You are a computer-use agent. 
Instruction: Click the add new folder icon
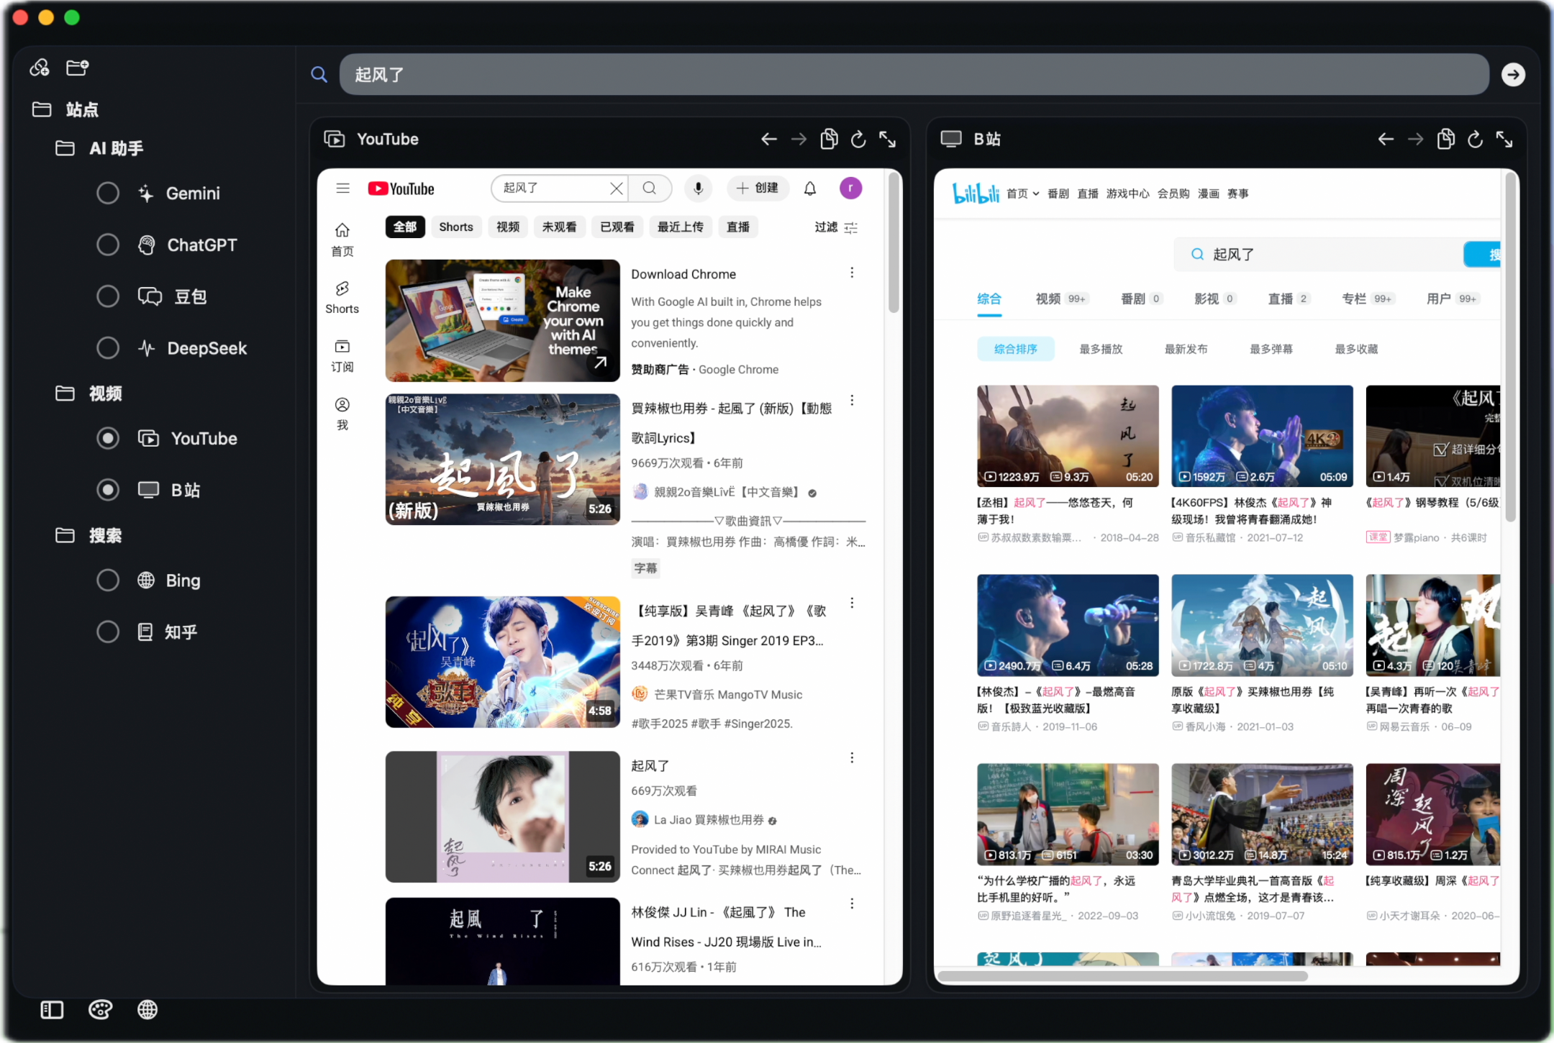tap(77, 68)
